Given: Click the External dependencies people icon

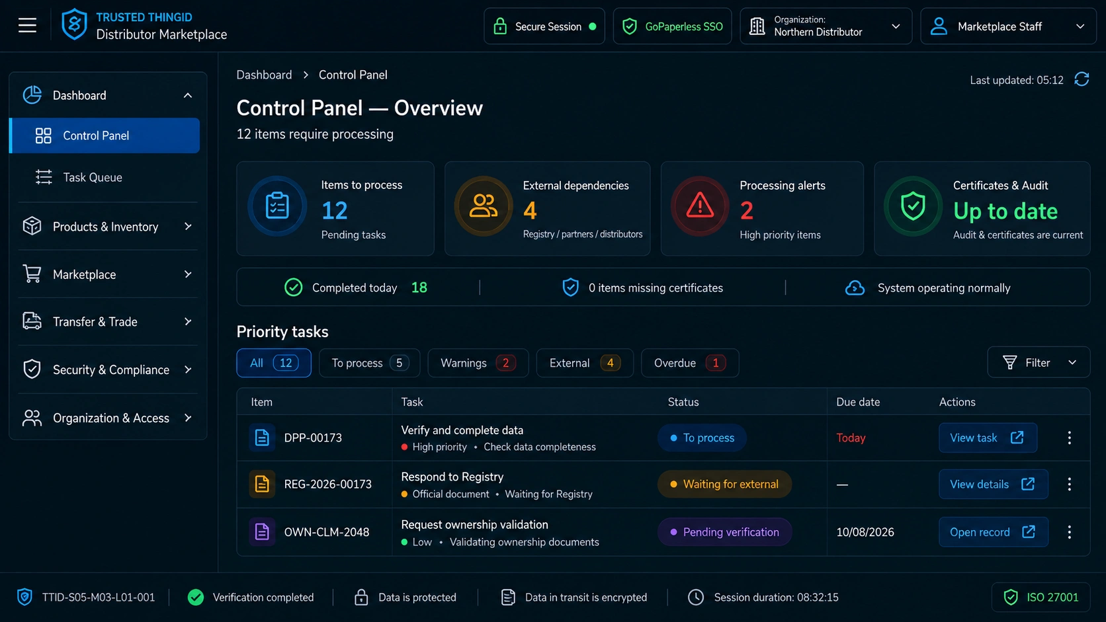Looking at the screenshot, I should click(484, 206).
